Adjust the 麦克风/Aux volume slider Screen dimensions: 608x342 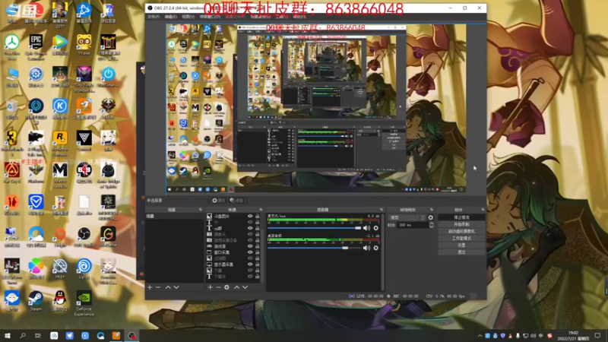coord(314,228)
